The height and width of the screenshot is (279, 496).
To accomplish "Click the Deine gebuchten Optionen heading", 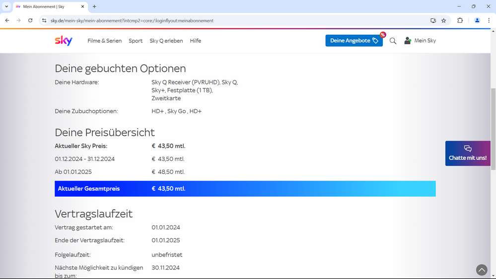I will 120,69.
